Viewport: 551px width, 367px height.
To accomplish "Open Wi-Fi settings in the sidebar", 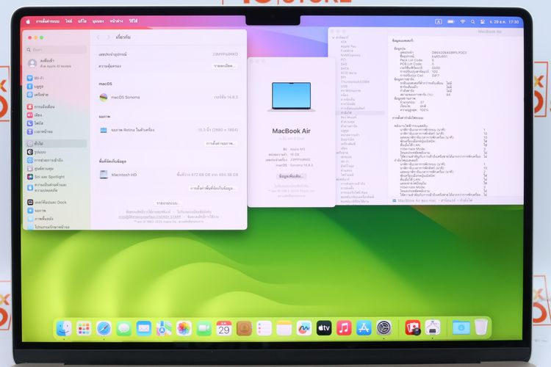I will click(x=36, y=78).
